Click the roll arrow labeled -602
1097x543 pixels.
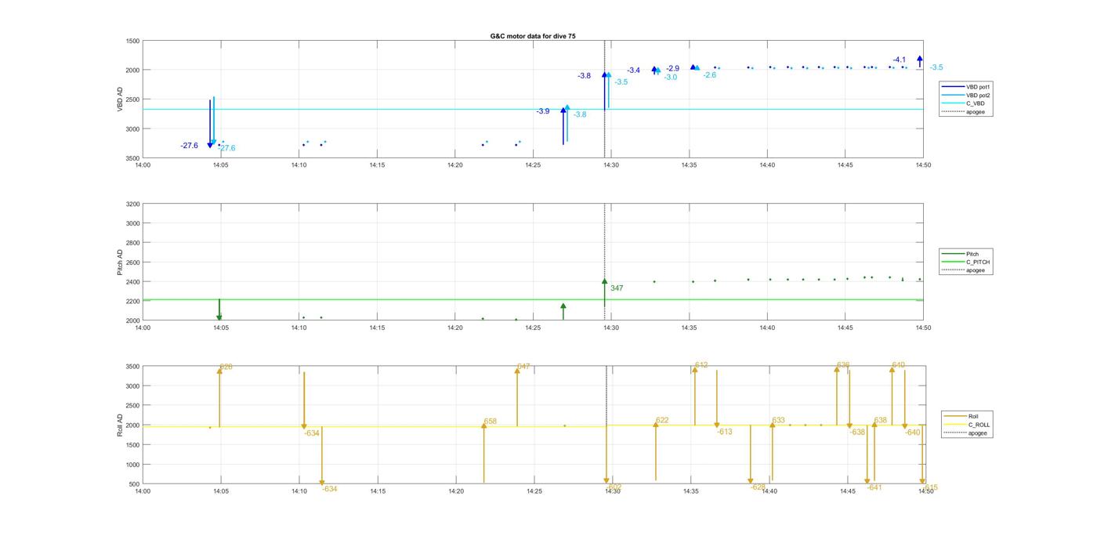click(x=606, y=456)
